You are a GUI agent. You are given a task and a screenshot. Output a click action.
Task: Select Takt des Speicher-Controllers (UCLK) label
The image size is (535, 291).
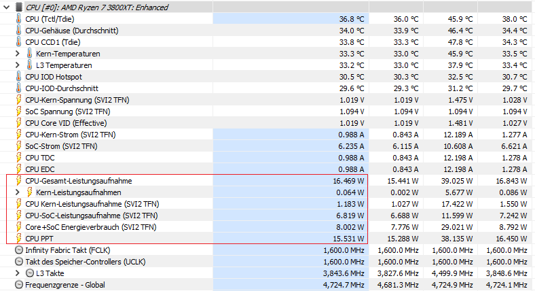[86, 262]
